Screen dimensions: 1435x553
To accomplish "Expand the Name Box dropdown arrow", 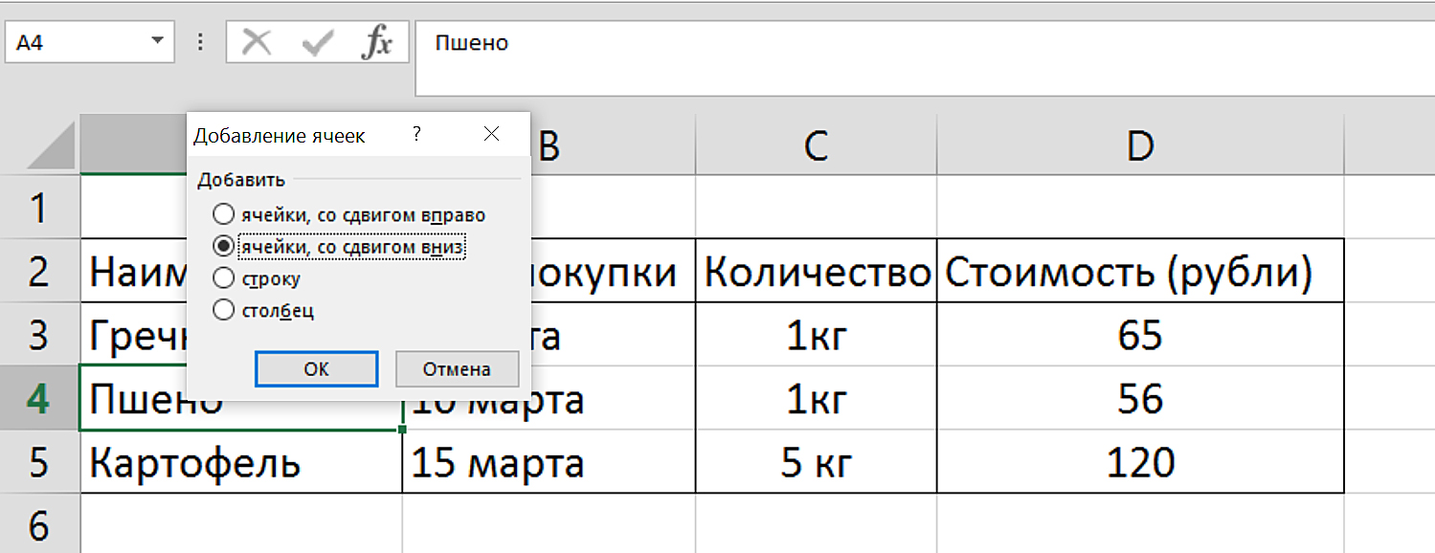I will pyautogui.click(x=157, y=43).
